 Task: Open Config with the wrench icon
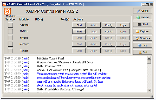pyautogui.click(x=142, y=11)
